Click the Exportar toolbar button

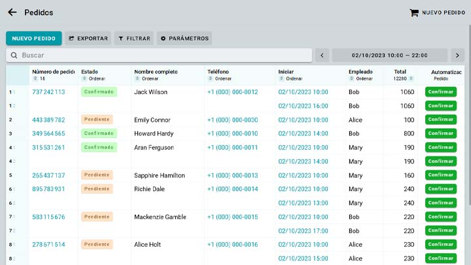pos(87,39)
